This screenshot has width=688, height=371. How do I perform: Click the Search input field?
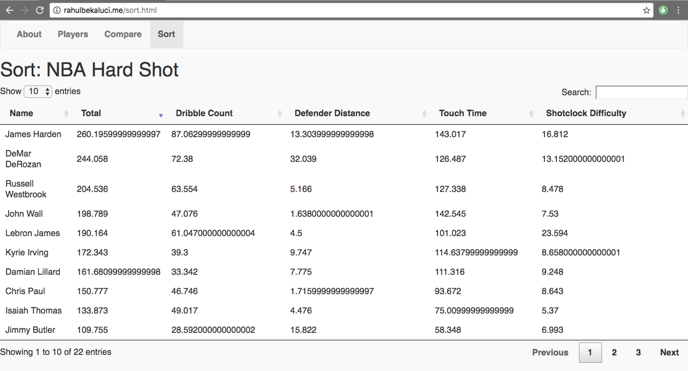pyautogui.click(x=642, y=92)
